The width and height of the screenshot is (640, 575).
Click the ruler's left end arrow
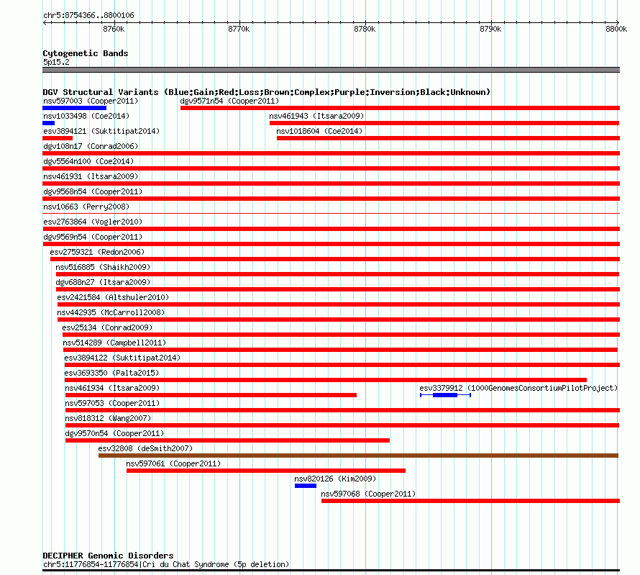click(x=45, y=22)
